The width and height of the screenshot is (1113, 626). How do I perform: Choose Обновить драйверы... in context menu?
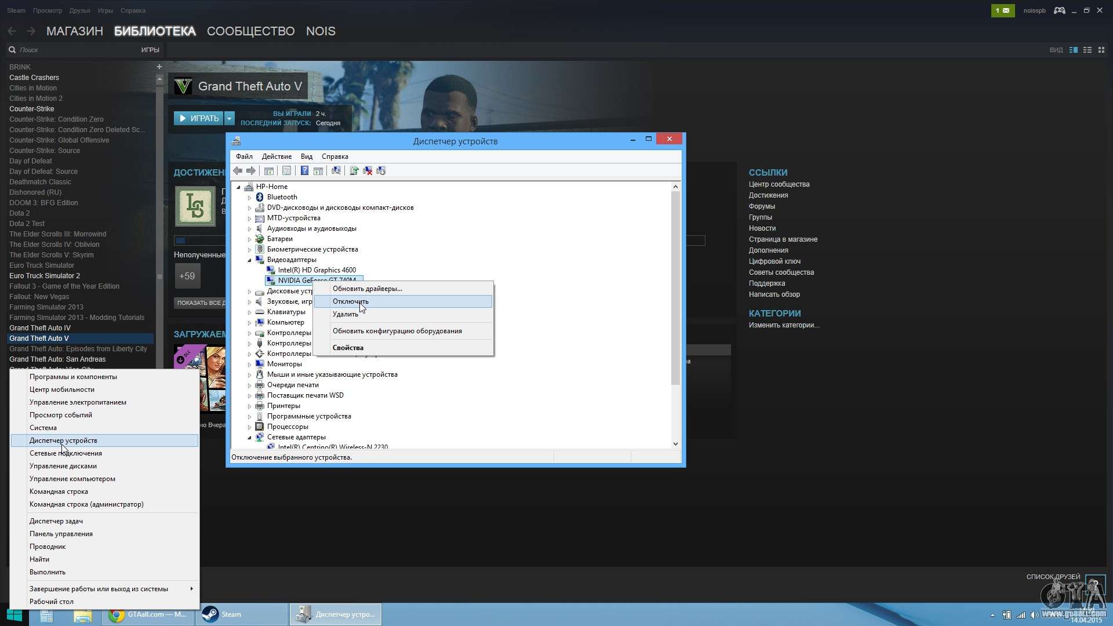tap(403, 289)
